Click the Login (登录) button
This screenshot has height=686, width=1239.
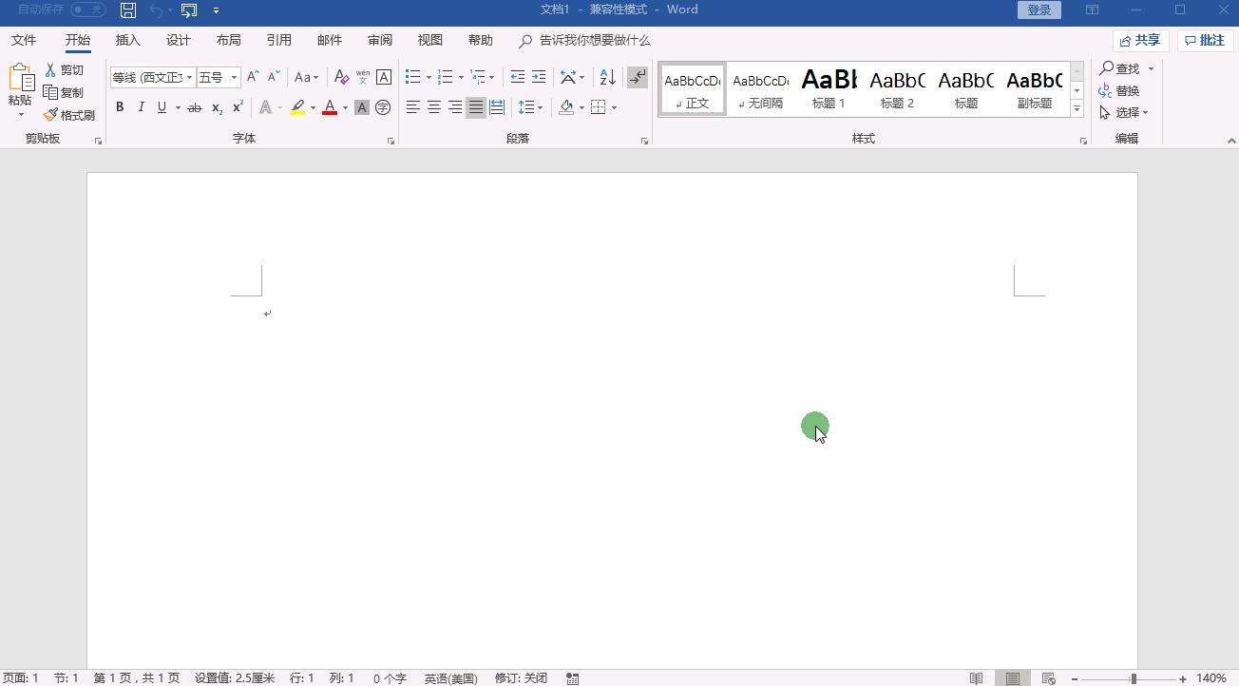pos(1039,10)
